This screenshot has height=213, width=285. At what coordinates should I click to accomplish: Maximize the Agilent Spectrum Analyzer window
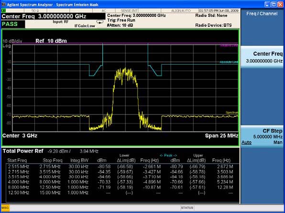[x=274, y=4]
